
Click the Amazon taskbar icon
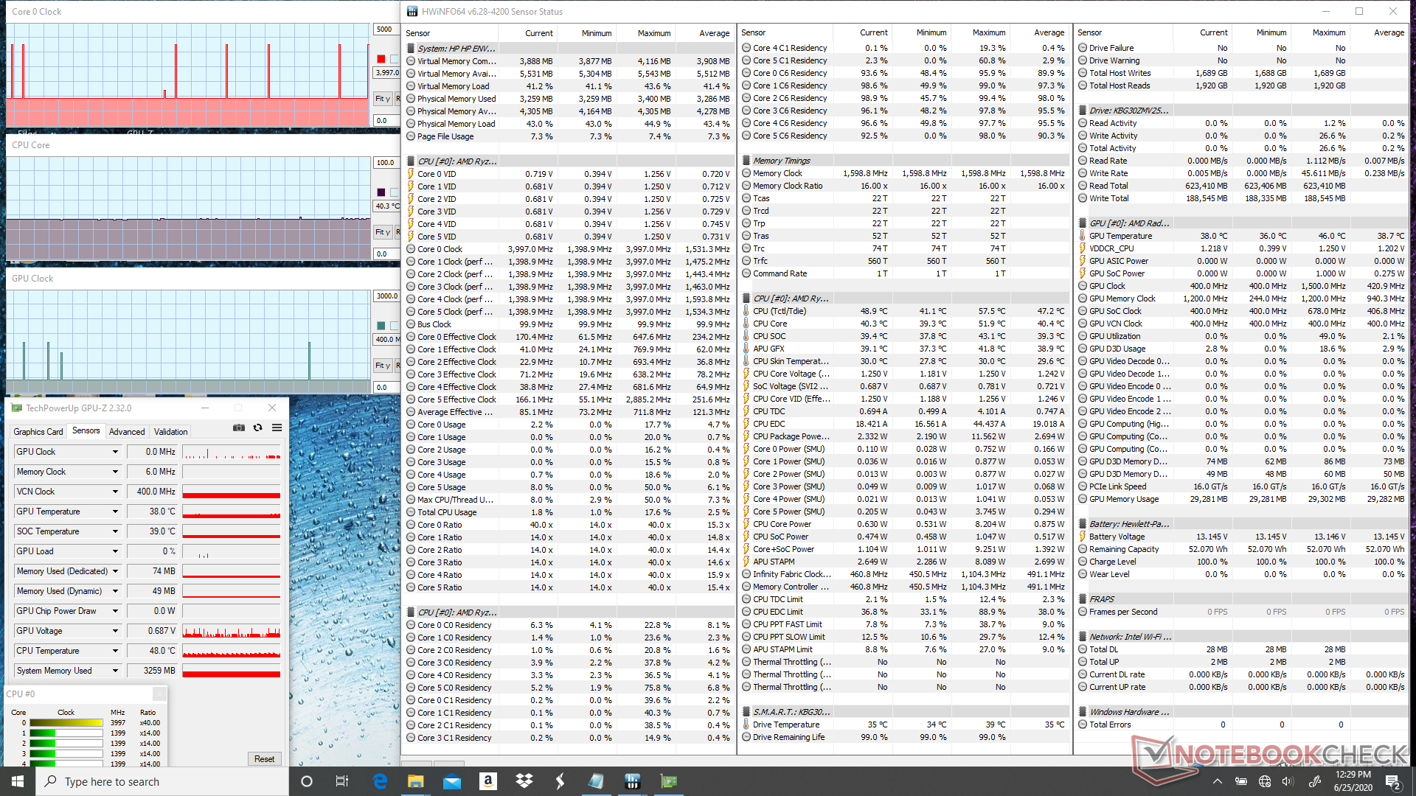coord(487,781)
